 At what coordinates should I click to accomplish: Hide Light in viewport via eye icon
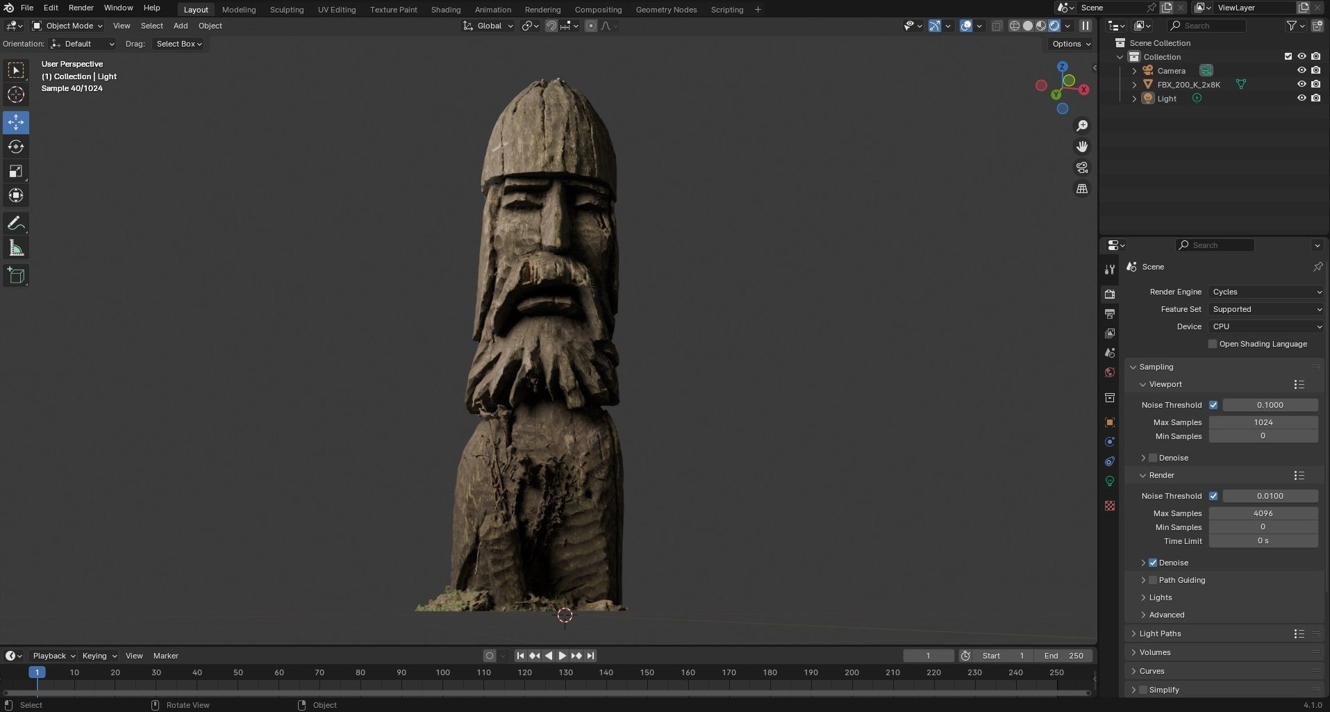[x=1302, y=99]
